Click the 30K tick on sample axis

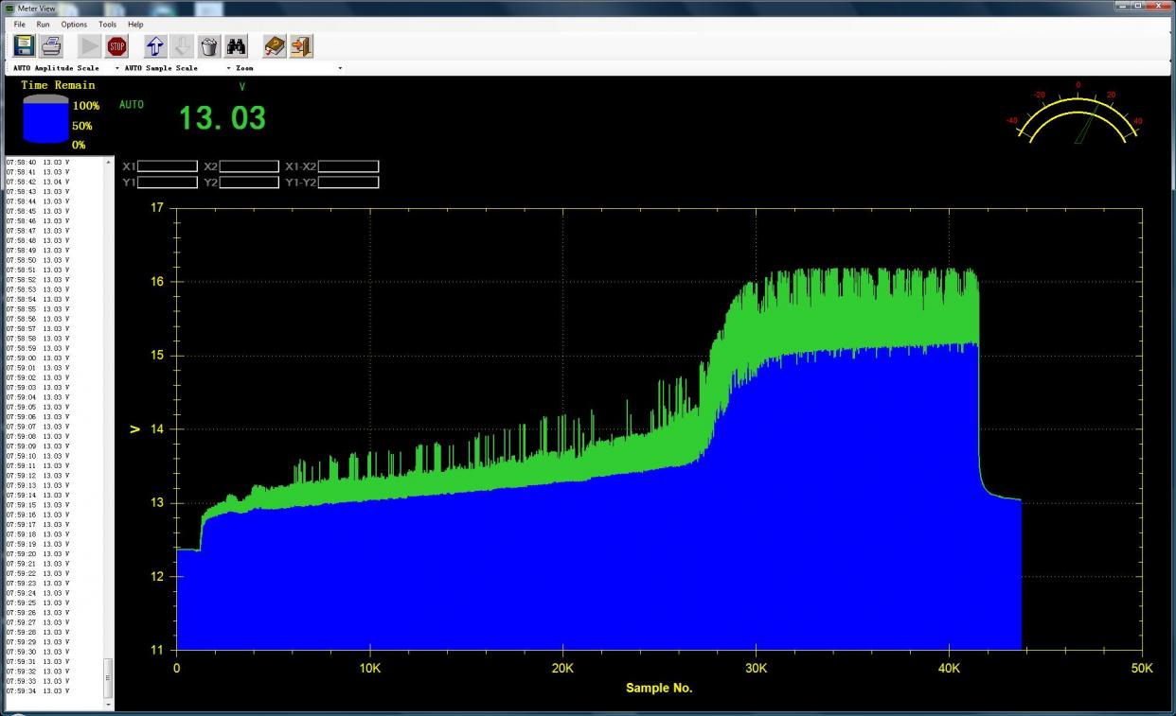[756, 668]
